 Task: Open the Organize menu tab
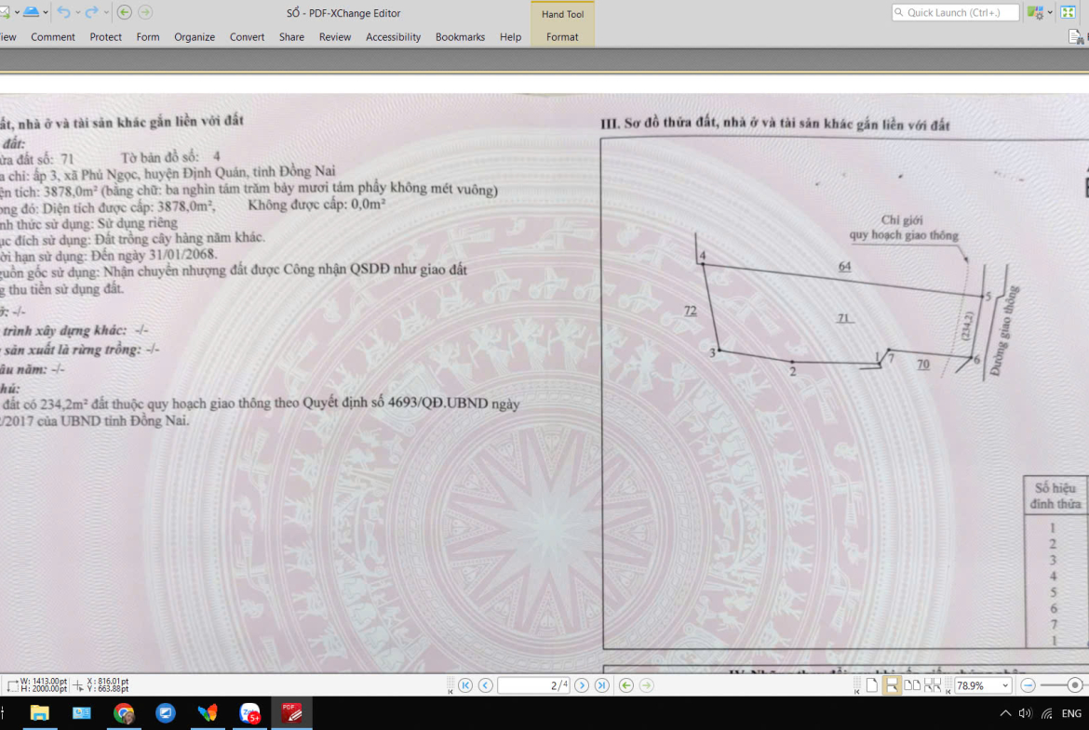tap(195, 37)
